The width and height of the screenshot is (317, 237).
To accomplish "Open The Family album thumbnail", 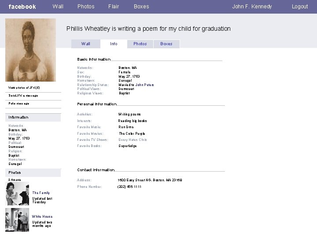I will coord(17,194).
